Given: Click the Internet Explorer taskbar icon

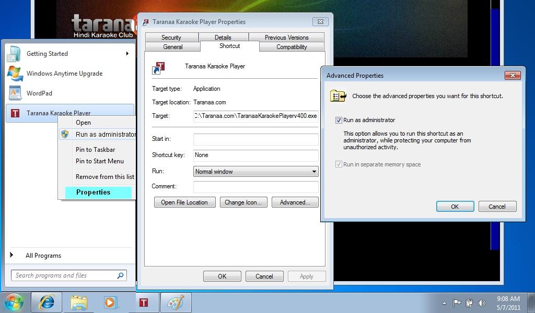Looking at the screenshot, I should pyautogui.click(x=46, y=302).
